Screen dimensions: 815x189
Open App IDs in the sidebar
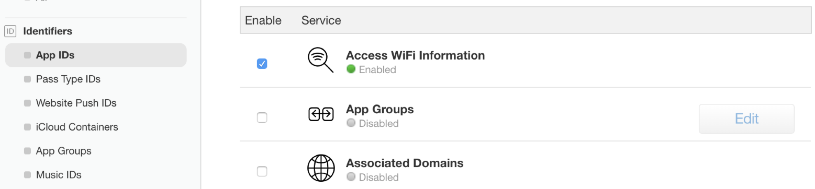96,55
